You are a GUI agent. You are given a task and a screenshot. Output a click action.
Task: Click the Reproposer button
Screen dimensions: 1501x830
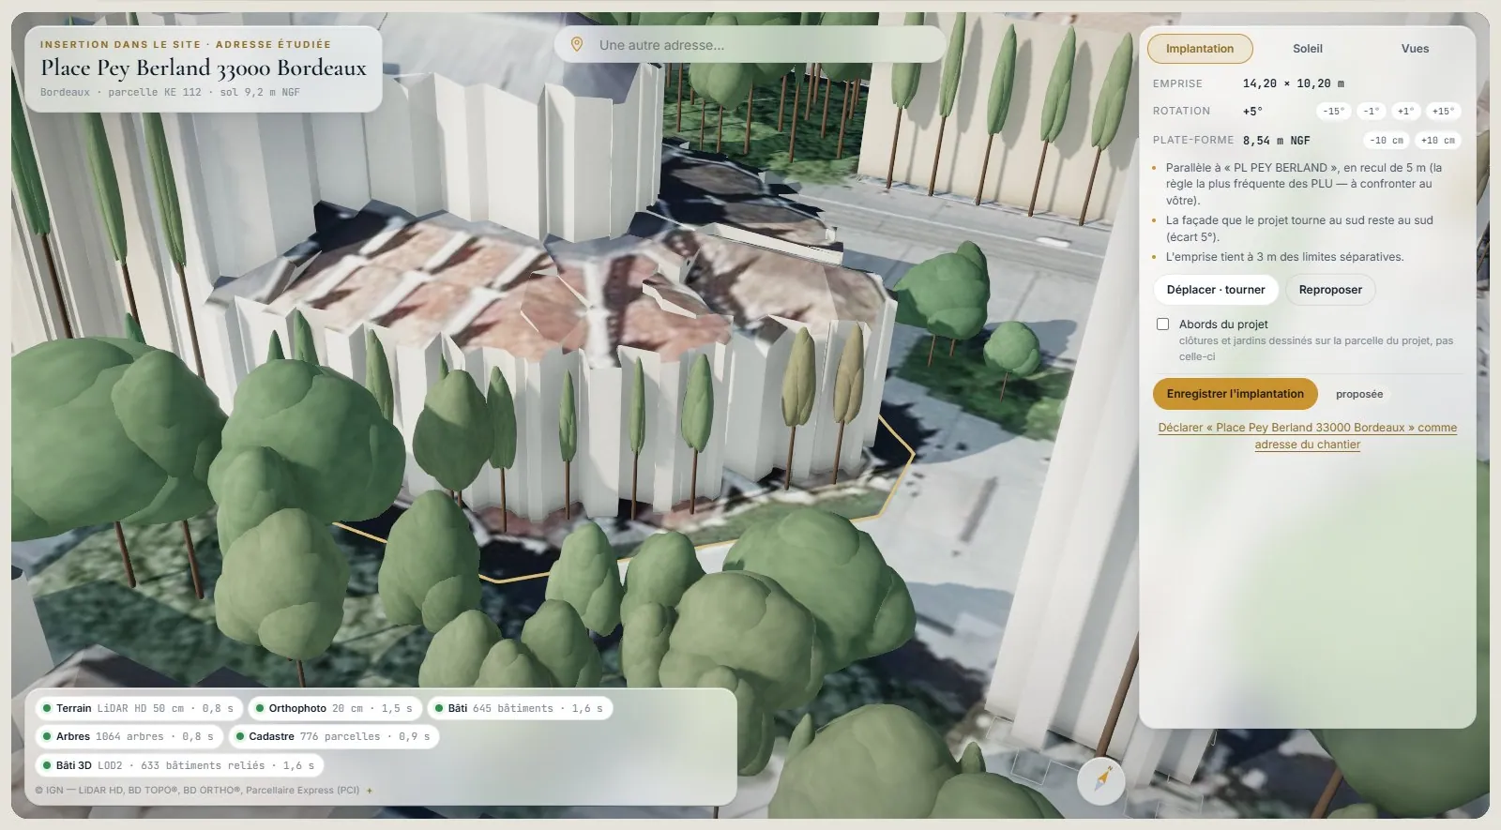[x=1330, y=290]
